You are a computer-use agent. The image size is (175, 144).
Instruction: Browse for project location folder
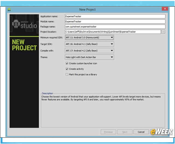point(163,32)
